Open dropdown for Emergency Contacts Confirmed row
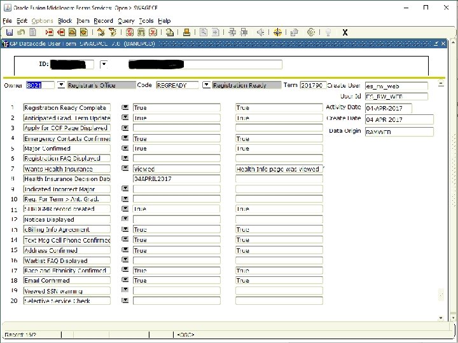 125,138
